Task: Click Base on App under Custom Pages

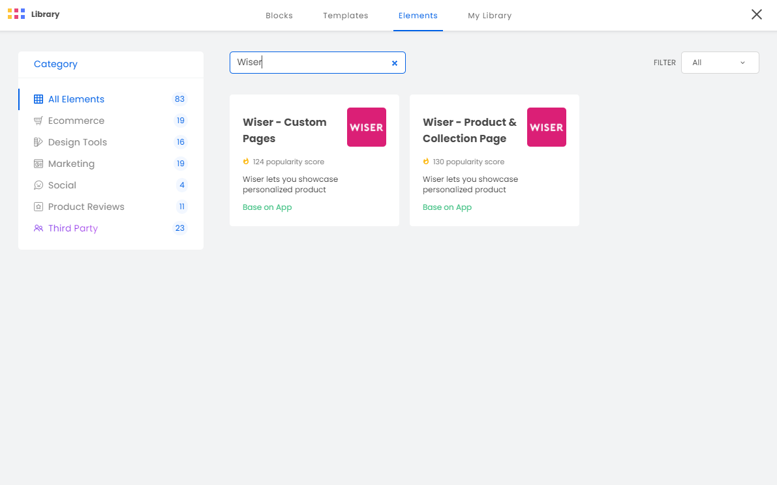Action: 267,207
